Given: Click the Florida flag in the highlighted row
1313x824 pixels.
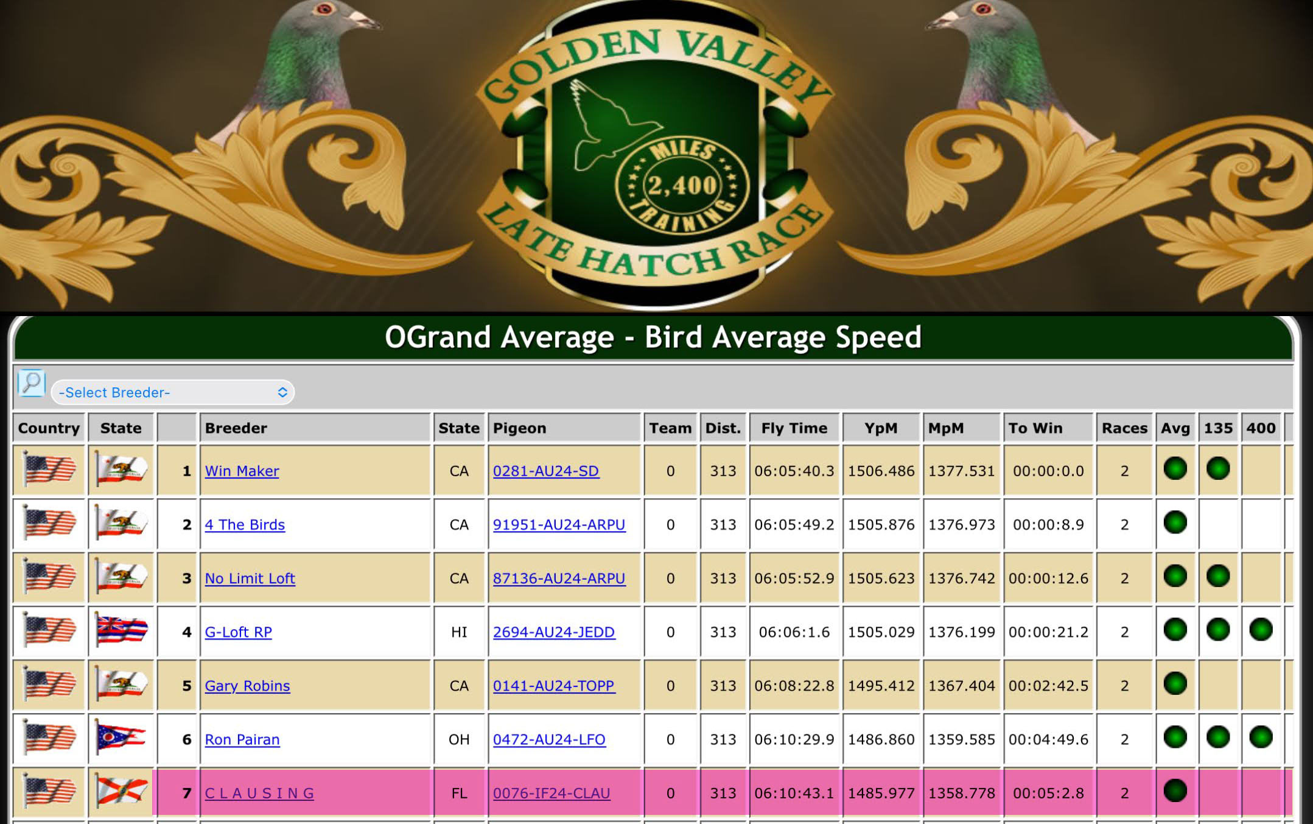Looking at the screenshot, I should (x=121, y=792).
